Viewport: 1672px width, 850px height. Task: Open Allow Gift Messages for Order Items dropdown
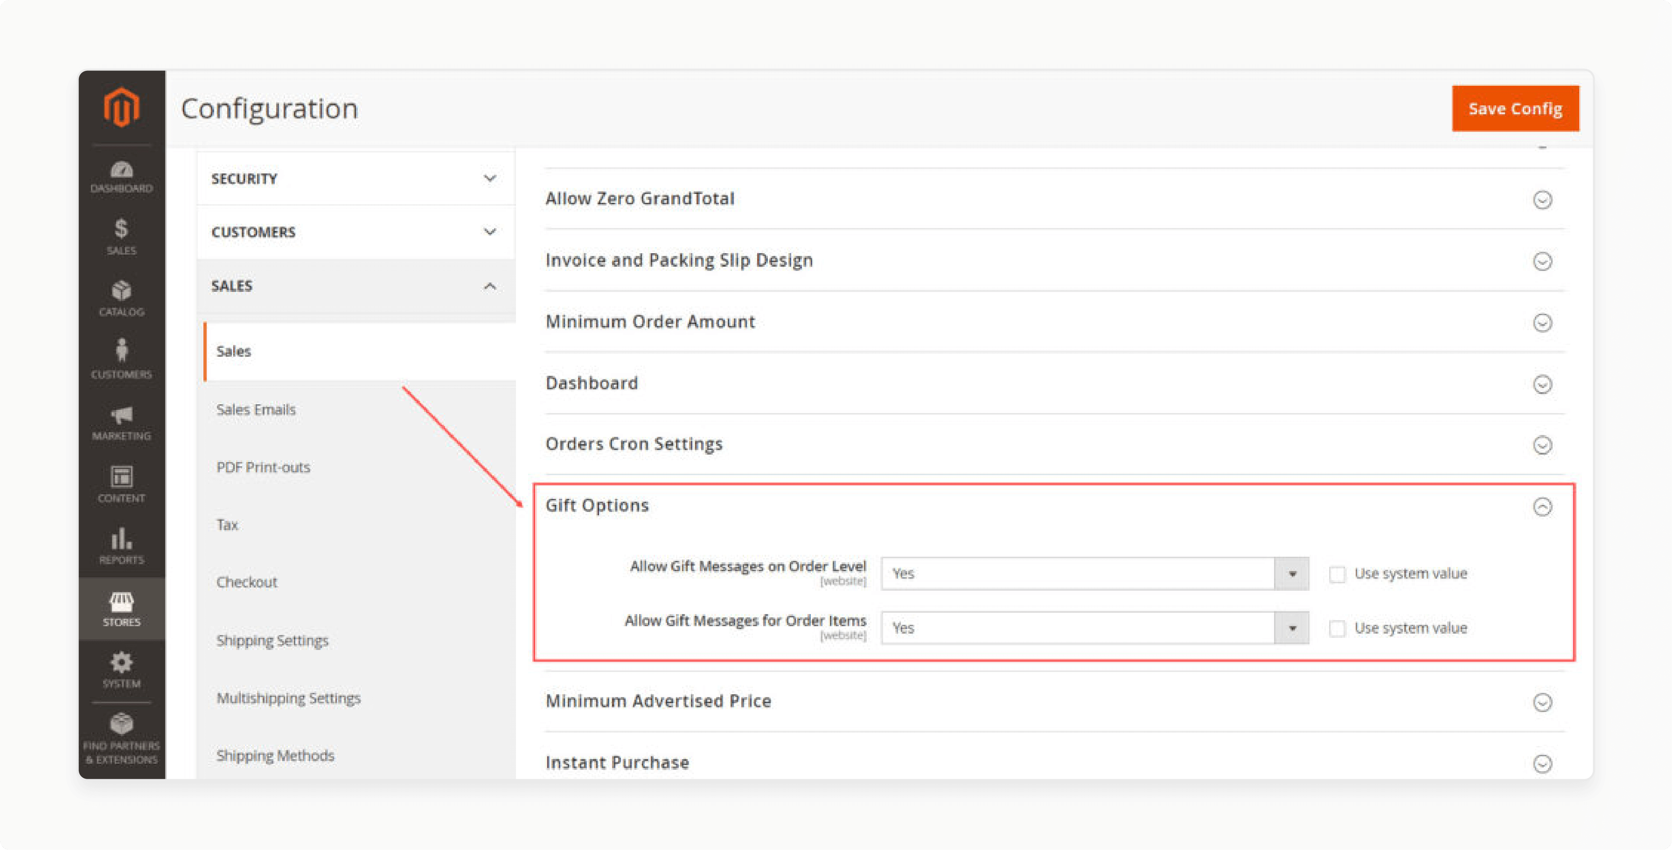coord(1094,628)
